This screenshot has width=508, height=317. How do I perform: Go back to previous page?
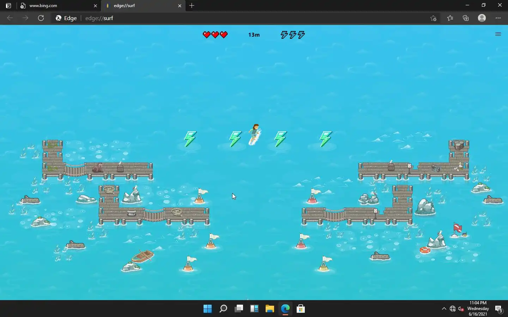10,18
